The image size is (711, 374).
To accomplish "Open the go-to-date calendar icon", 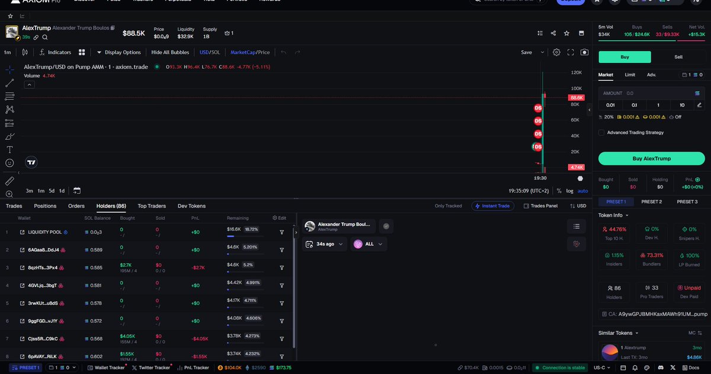I will tap(76, 191).
